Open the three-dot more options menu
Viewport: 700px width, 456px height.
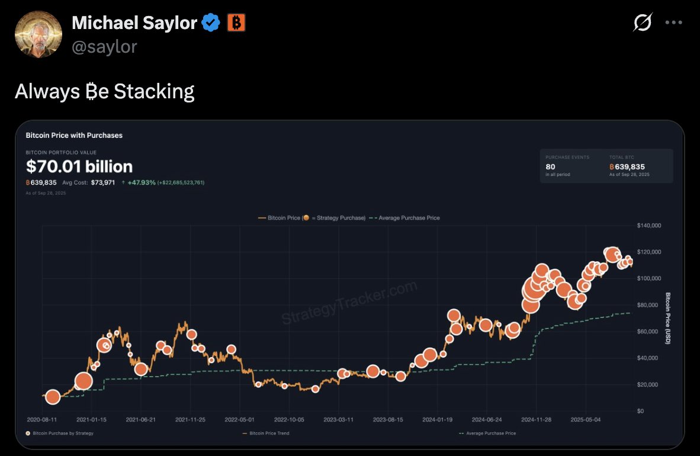[674, 23]
